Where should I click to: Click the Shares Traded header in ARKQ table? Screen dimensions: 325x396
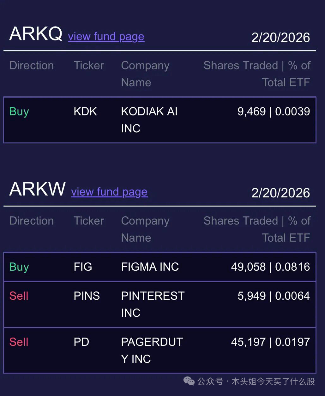coord(257,74)
